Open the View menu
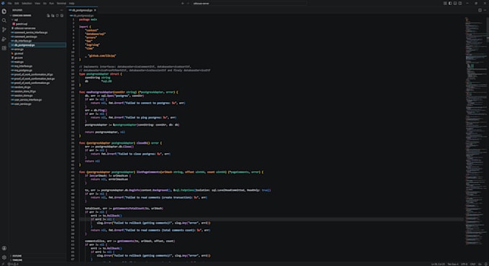 (x=37, y=3)
